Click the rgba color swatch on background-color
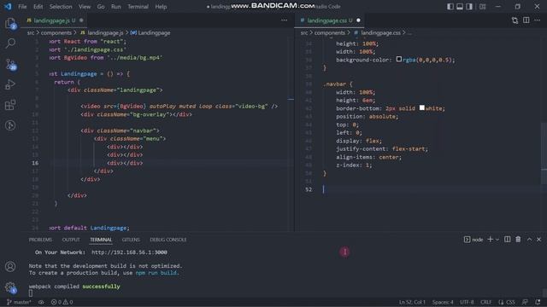547x307 pixels. click(399, 60)
